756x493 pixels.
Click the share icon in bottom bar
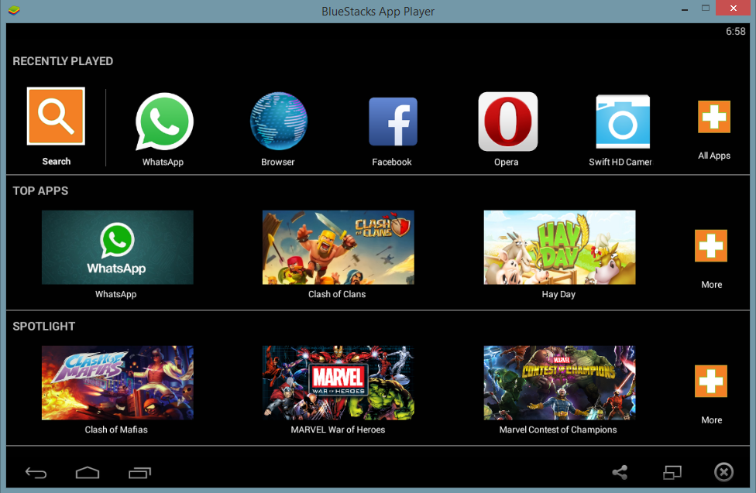coord(620,472)
